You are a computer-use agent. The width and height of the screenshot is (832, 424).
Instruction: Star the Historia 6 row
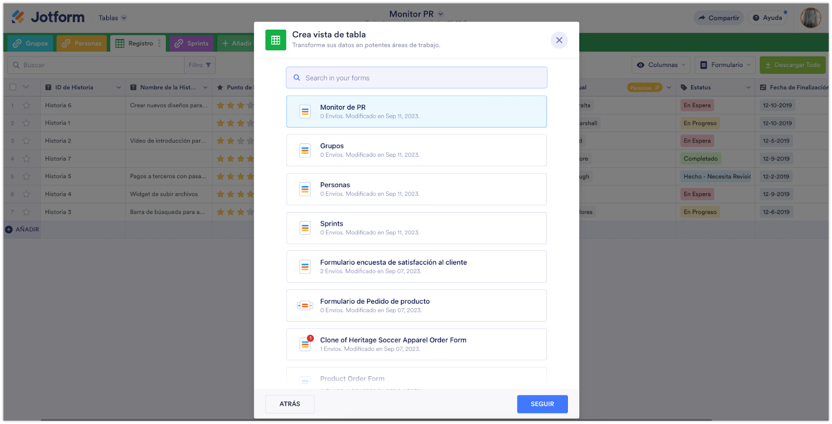[x=27, y=105]
